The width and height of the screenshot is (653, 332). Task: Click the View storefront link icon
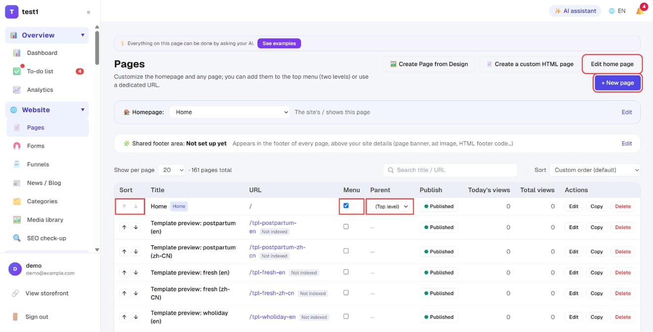(15, 293)
